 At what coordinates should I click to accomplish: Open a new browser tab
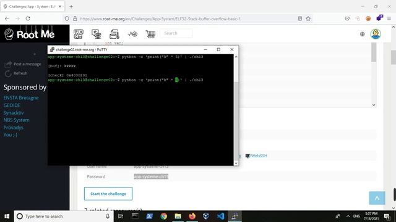coord(71,7)
